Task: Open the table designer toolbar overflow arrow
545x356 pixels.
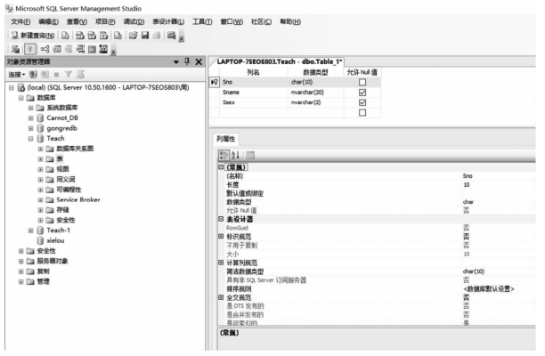Action: pyautogui.click(x=114, y=51)
